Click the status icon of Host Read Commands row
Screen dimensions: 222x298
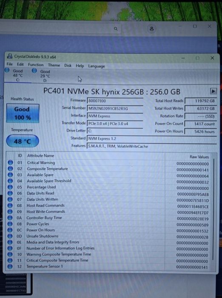point(10,206)
